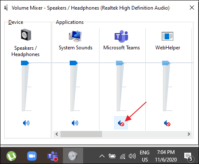Click the Microsoft Teams volume slider handle

[120, 63]
